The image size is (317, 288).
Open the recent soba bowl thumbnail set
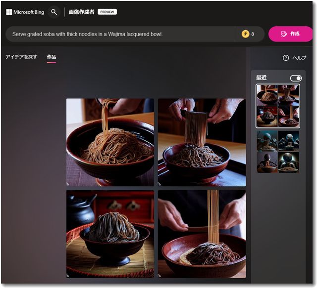(278, 106)
